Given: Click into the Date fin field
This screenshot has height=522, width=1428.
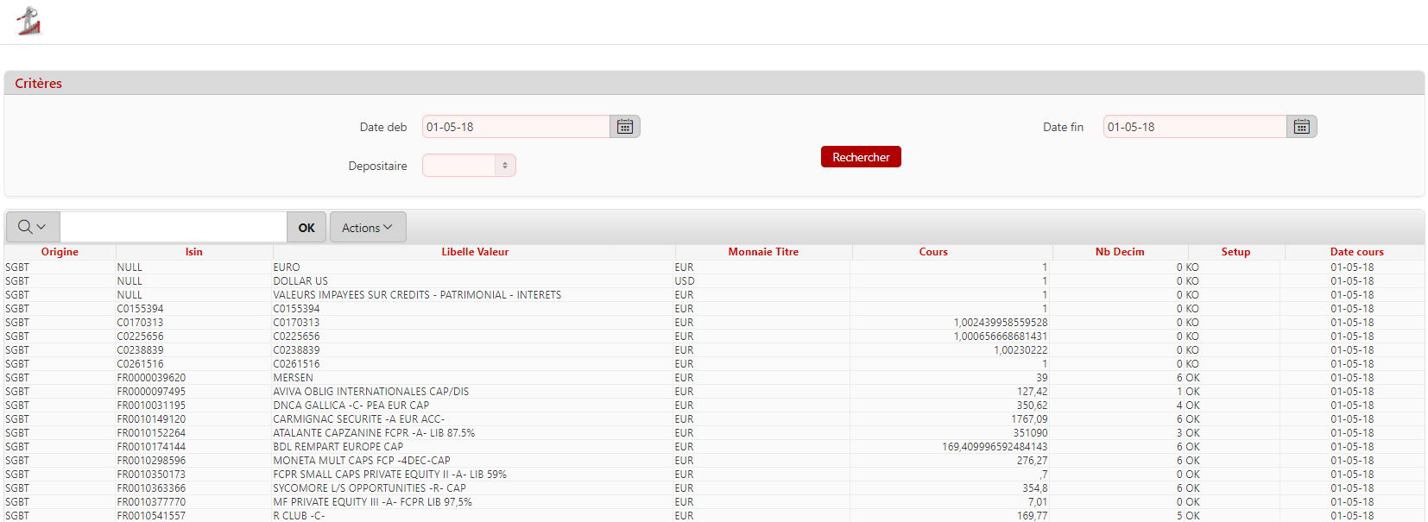Looking at the screenshot, I should pyautogui.click(x=1194, y=127).
